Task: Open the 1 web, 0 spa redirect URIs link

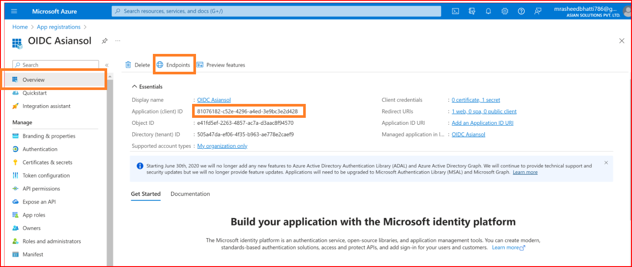Action: click(x=484, y=111)
